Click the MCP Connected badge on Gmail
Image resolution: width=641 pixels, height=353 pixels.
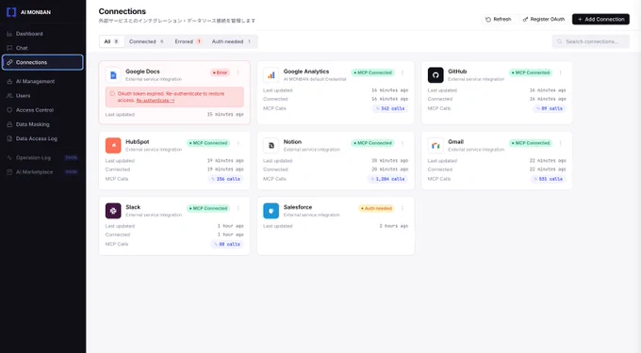coord(531,143)
